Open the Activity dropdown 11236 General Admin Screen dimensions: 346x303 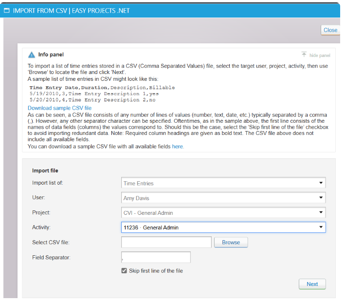point(223,227)
